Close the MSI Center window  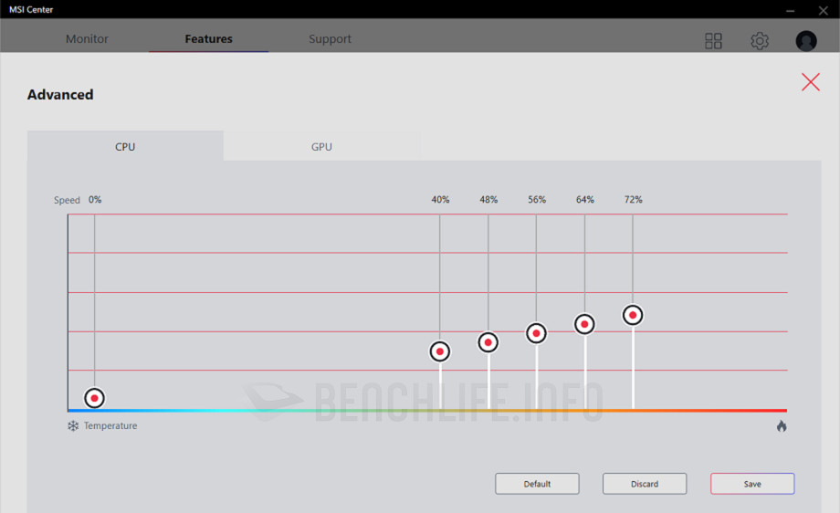point(824,10)
